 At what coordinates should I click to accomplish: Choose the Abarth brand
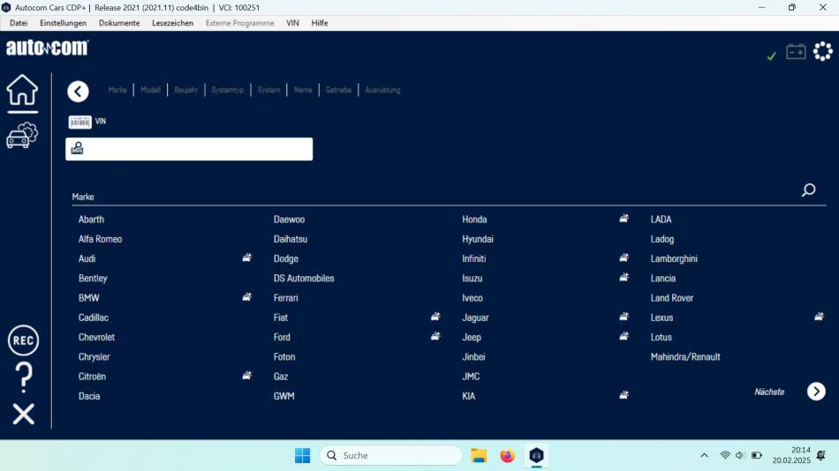pos(92,220)
